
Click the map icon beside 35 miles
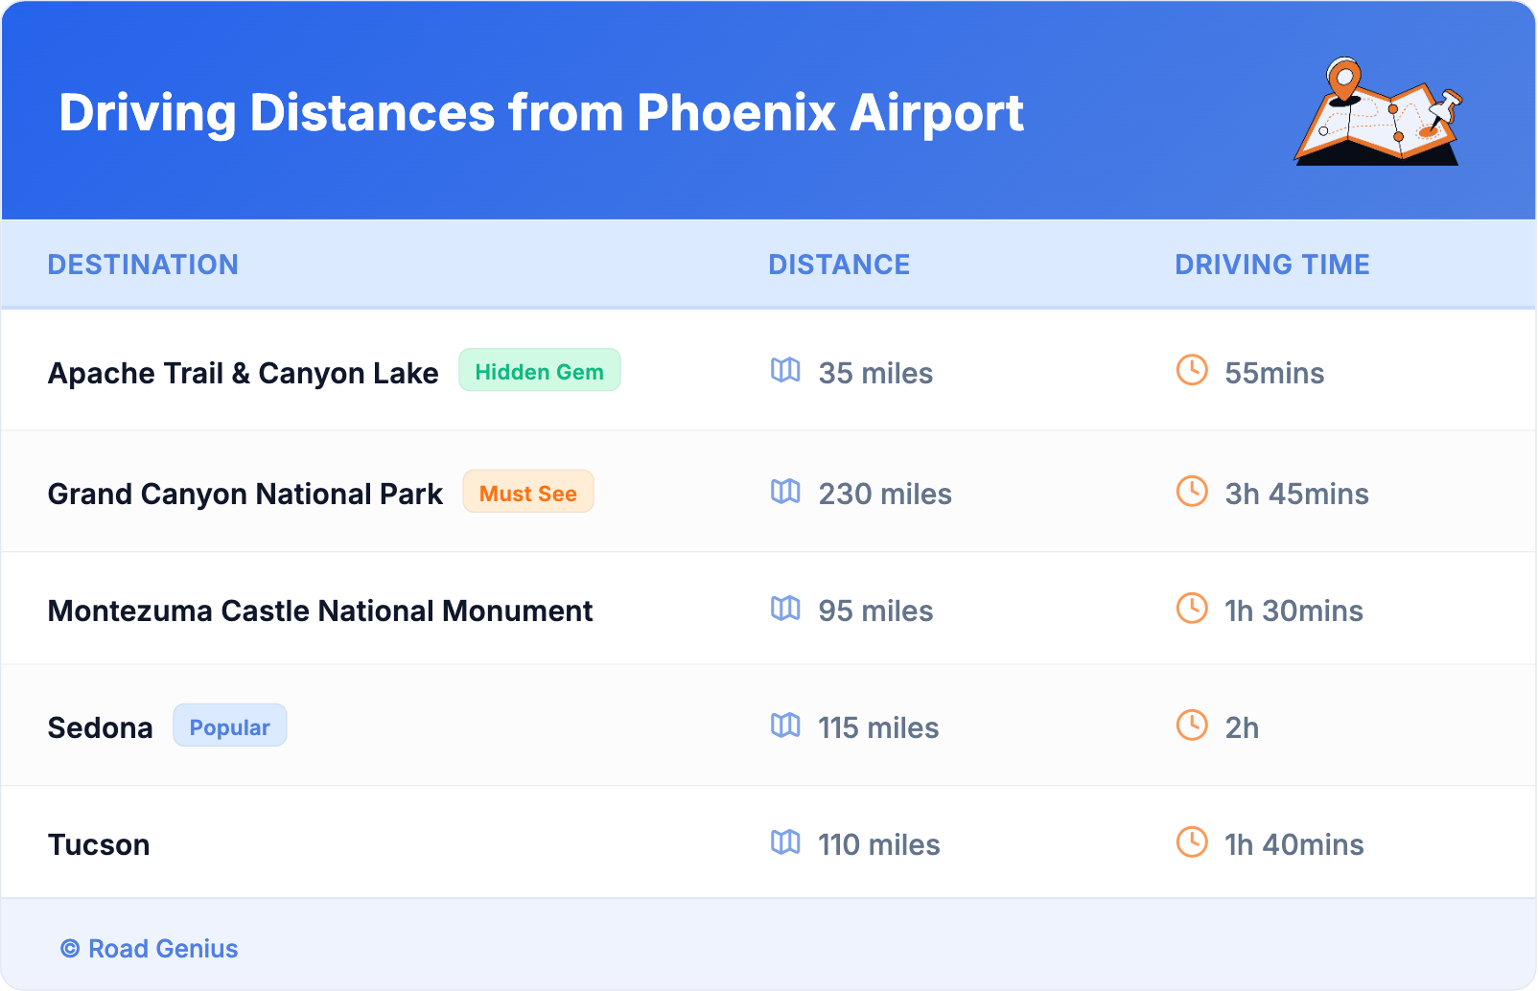pos(785,370)
